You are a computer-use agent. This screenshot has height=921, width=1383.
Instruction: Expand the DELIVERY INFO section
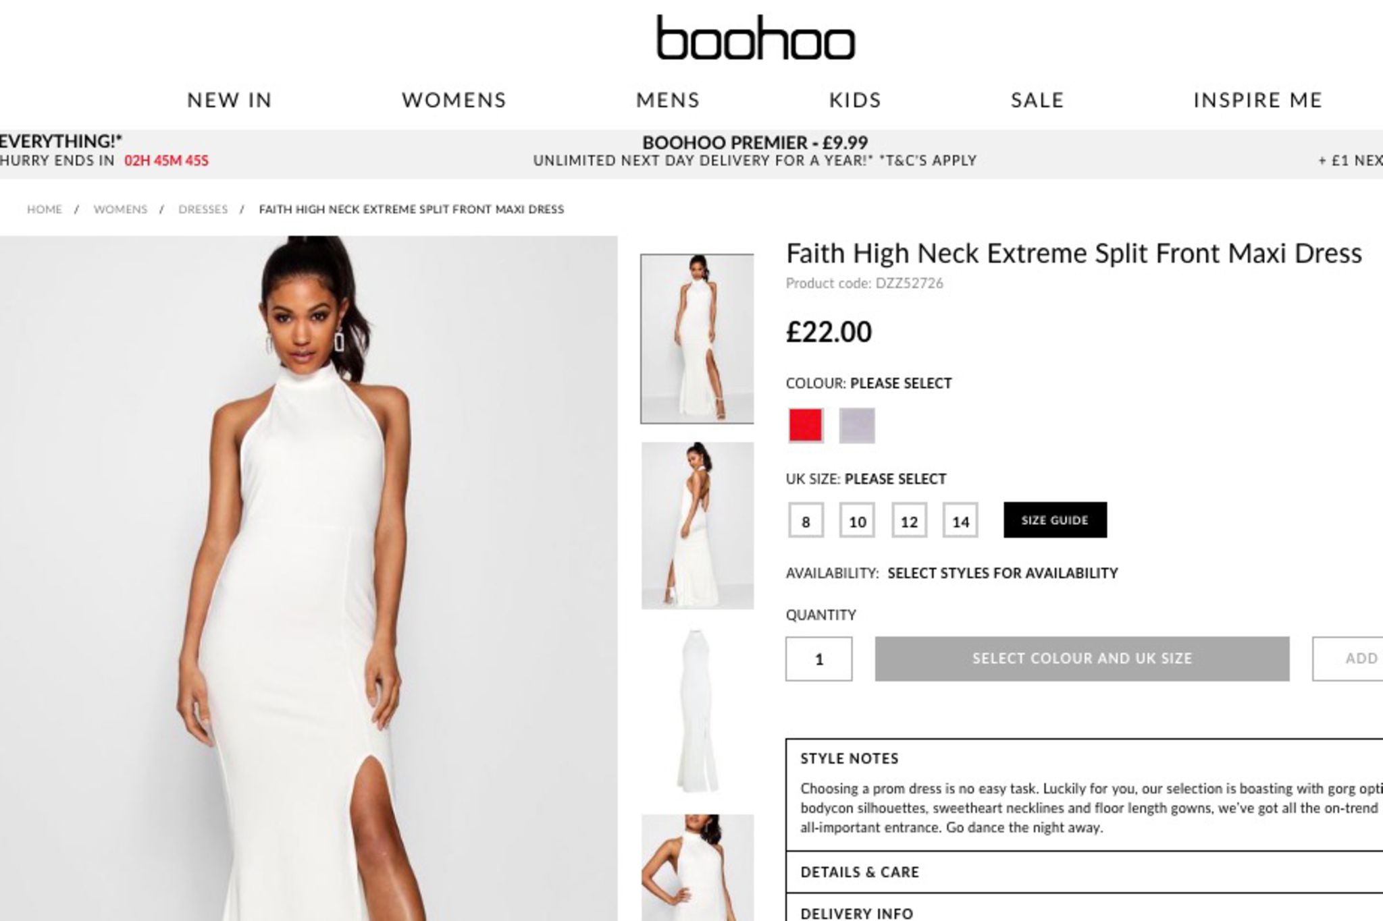(1085, 908)
